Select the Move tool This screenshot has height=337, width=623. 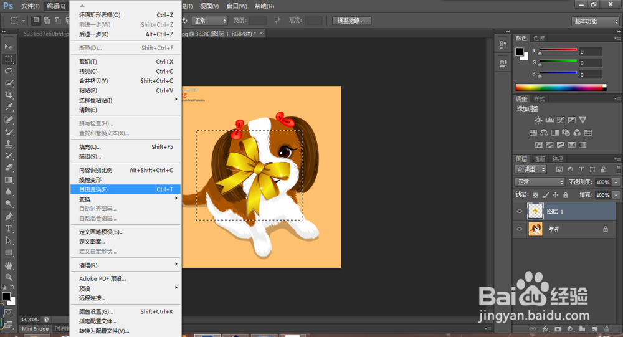tap(9, 47)
